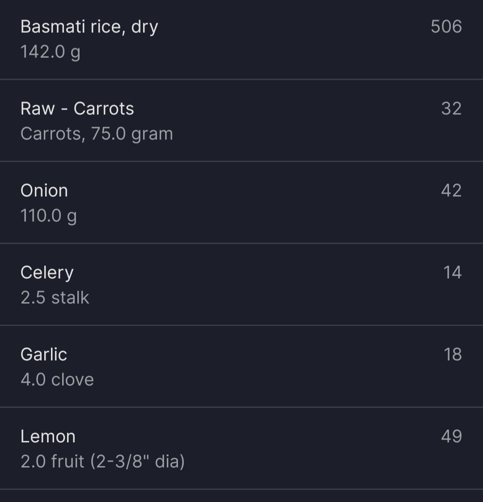Click the 14 calorie value for celery

pyautogui.click(x=452, y=273)
